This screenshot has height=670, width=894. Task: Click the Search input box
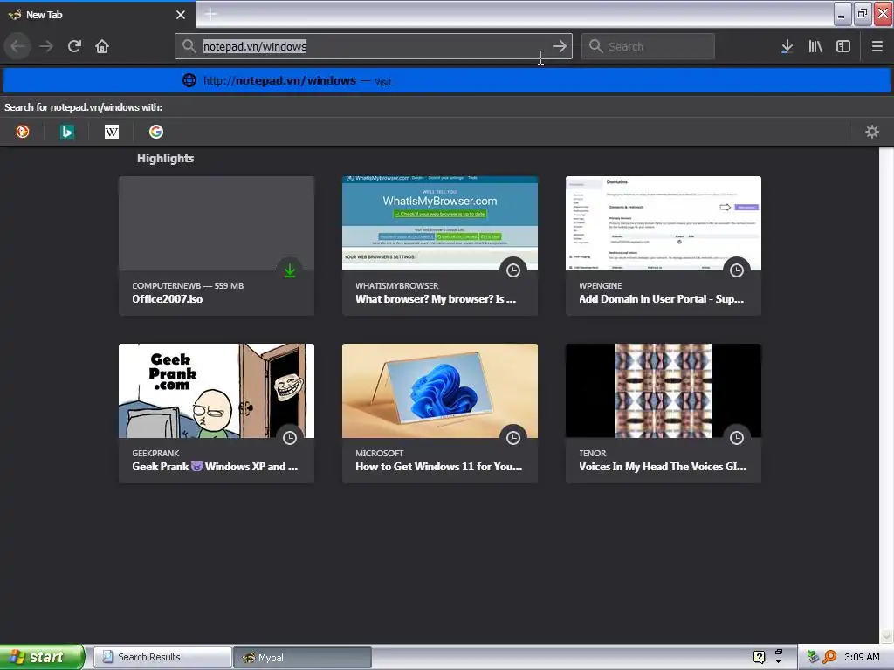[648, 46]
